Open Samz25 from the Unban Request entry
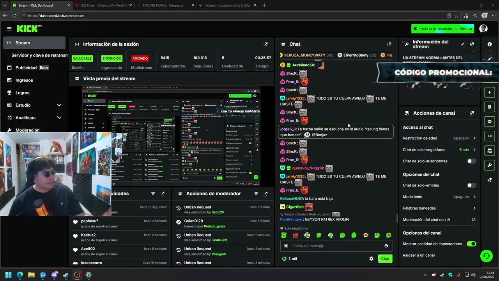499x281 pixels. point(218,212)
